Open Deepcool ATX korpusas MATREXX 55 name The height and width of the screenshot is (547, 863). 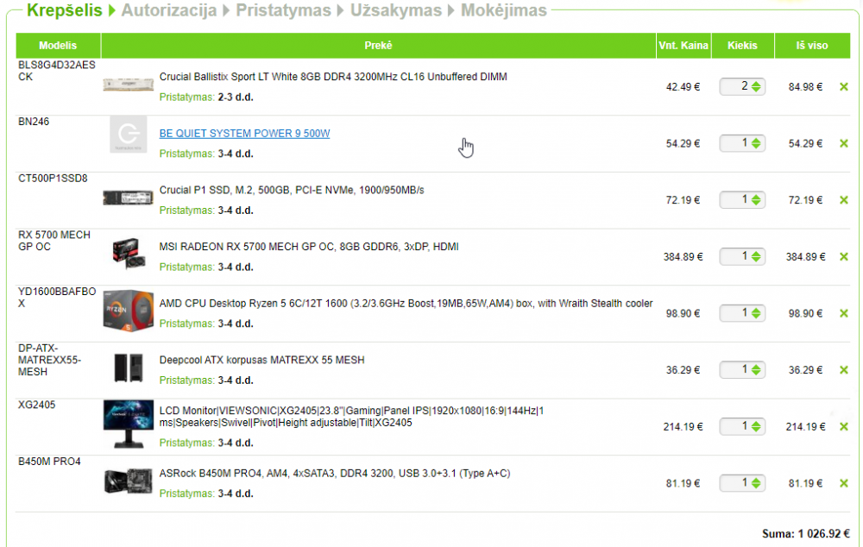point(262,361)
